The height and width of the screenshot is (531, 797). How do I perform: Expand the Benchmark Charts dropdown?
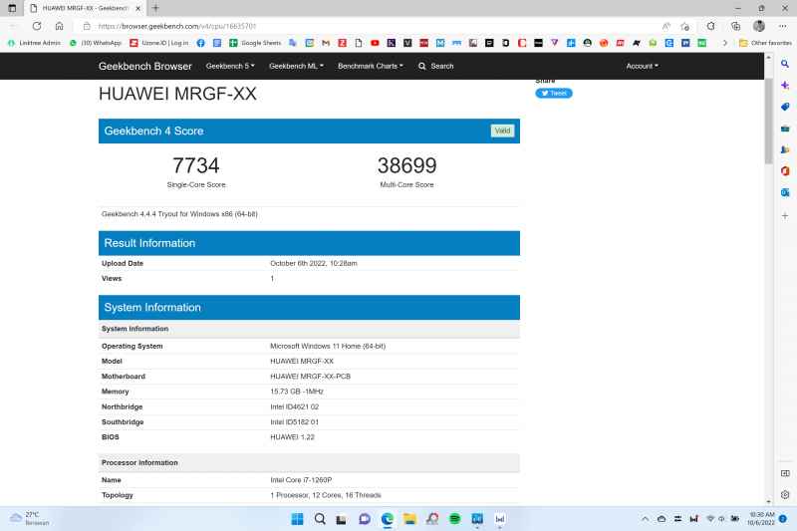pos(371,66)
